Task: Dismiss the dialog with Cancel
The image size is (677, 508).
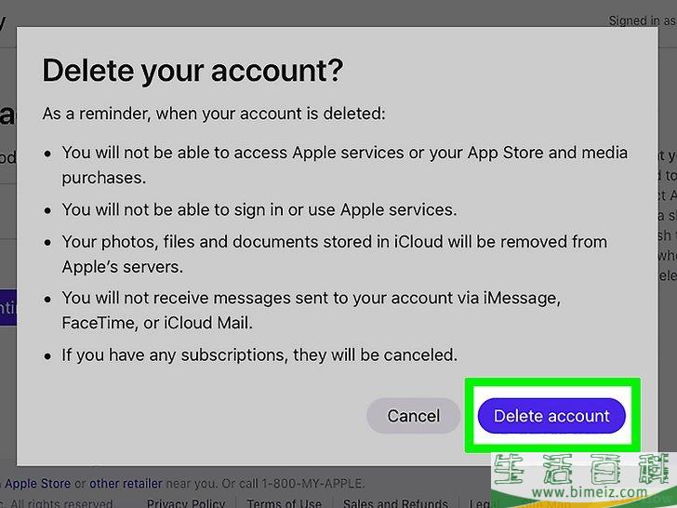Action: pyautogui.click(x=413, y=416)
